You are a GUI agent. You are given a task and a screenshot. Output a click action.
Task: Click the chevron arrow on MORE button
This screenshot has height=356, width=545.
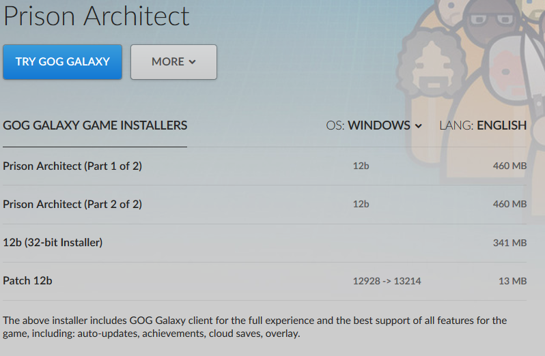click(x=192, y=62)
